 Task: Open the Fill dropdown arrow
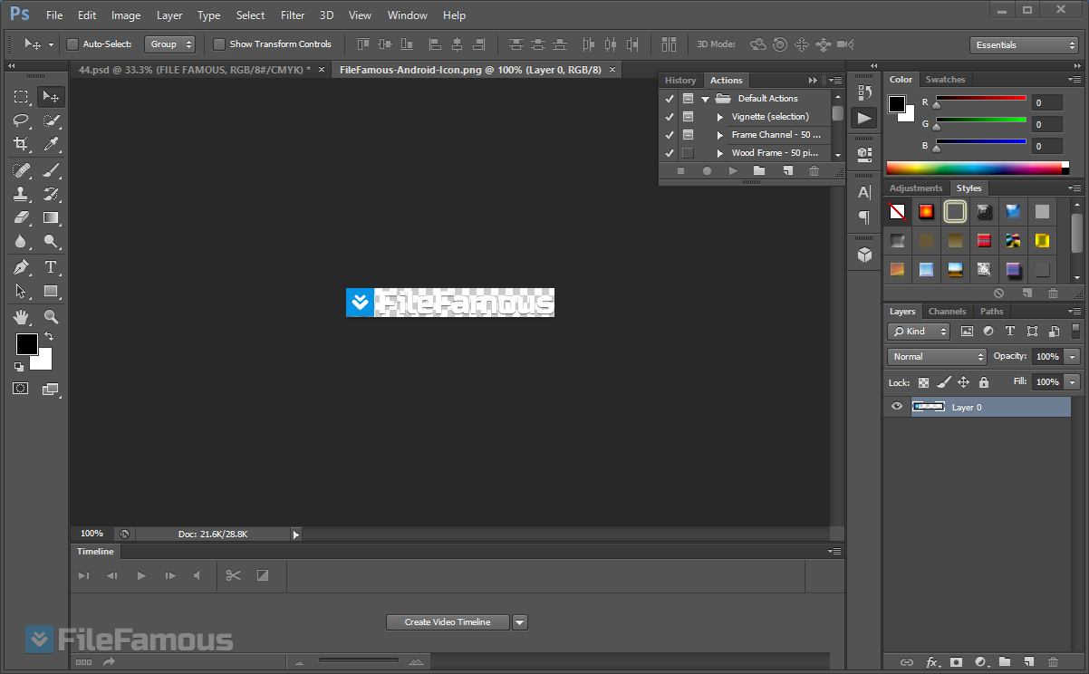pyautogui.click(x=1073, y=382)
